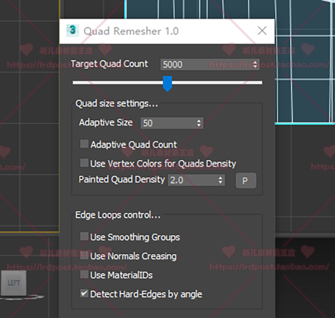Enable Use Vertex Colors for Quads Density
335x318 pixels.
[x=84, y=163]
